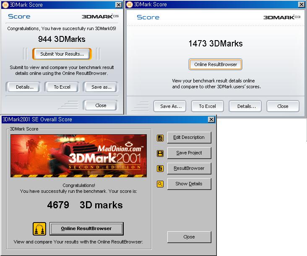The width and height of the screenshot is (307, 256).
Task: Click the 1473 3DMarks score text
Action: coord(216,44)
